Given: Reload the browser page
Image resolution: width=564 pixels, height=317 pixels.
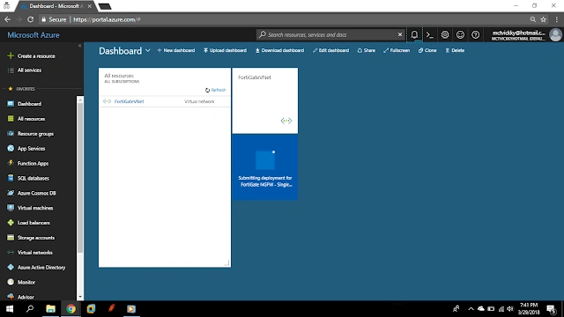Looking at the screenshot, I should [x=31, y=19].
